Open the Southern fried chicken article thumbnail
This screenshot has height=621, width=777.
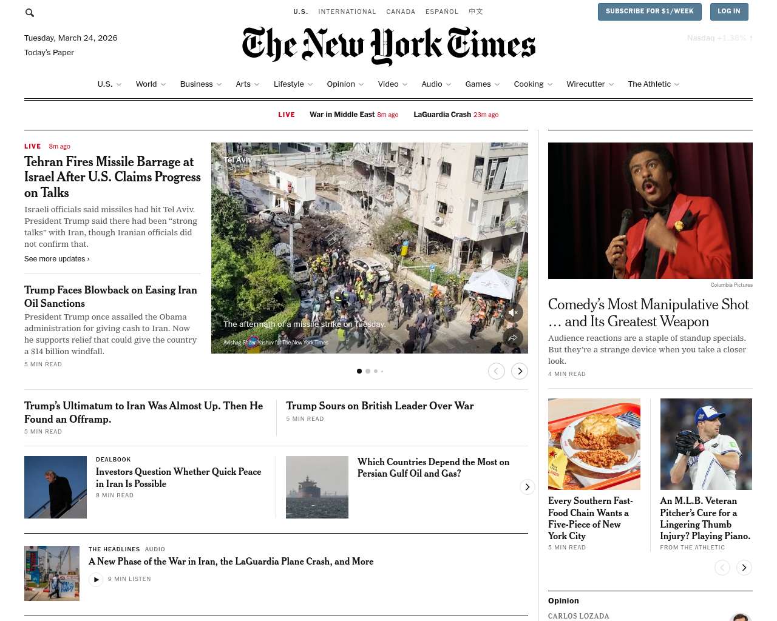(x=594, y=444)
